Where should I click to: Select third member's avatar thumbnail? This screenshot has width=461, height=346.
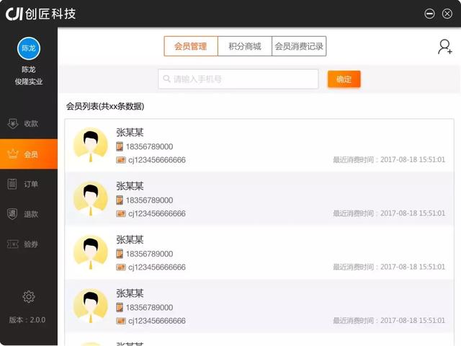[x=91, y=252]
